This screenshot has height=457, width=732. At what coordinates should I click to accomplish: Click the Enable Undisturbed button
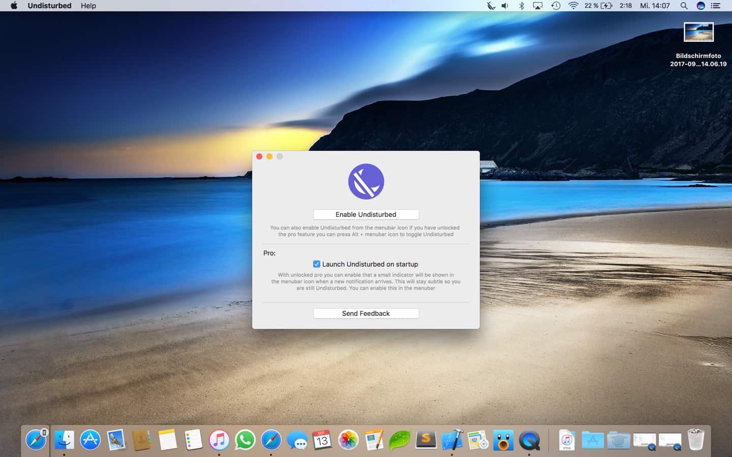pyautogui.click(x=365, y=214)
